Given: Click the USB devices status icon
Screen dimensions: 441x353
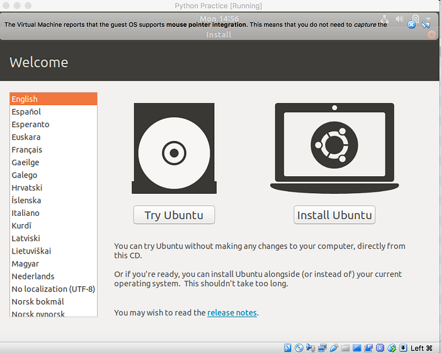Looking at the screenshot, I should coord(334,348).
